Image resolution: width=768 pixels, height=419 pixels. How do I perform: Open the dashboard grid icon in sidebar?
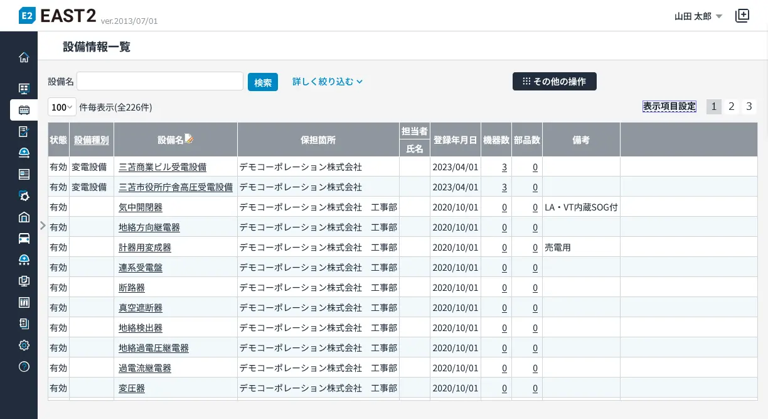point(24,89)
